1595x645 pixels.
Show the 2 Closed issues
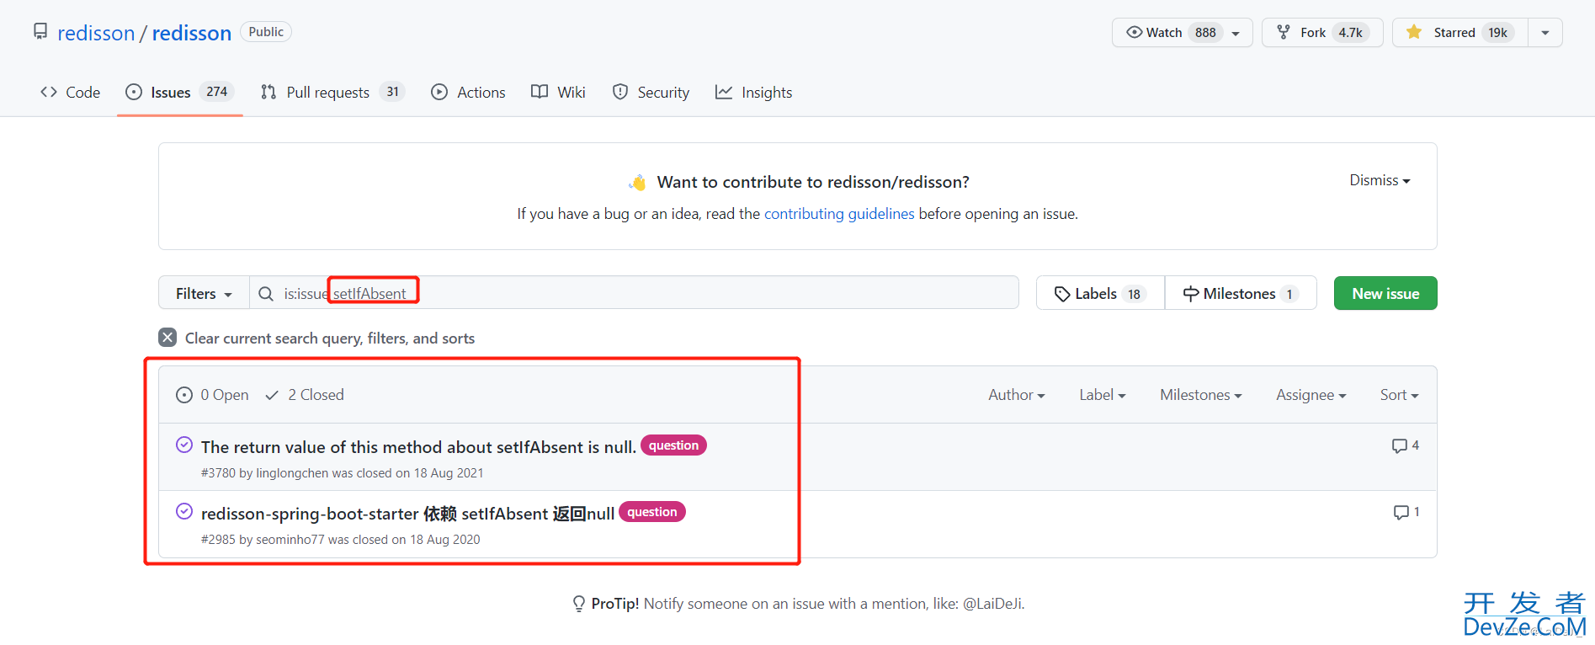[305, 395]
